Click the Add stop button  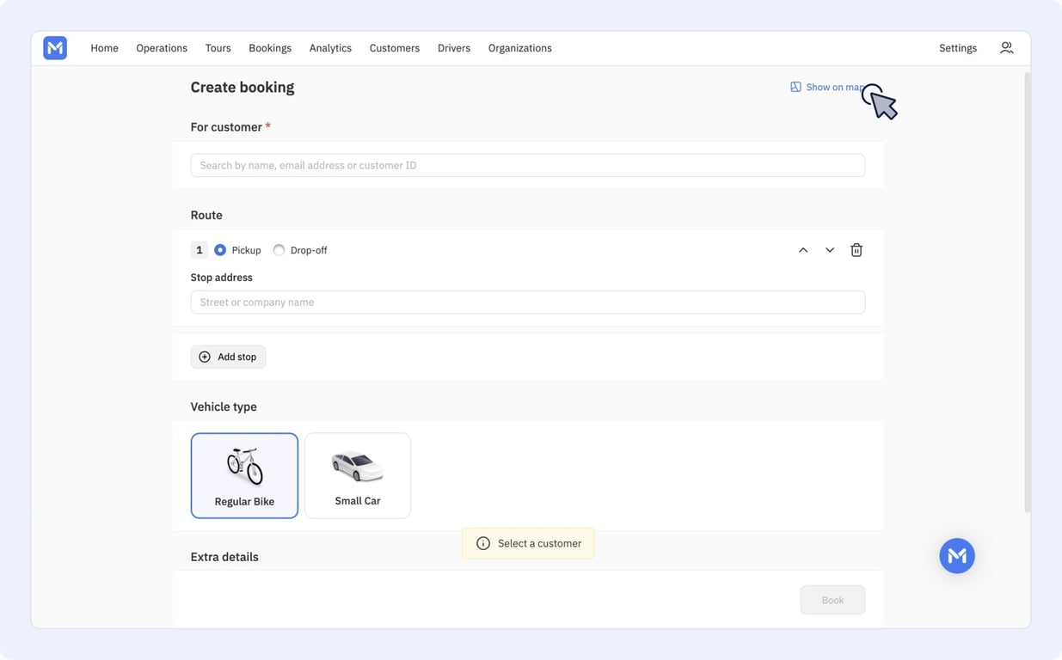tap(228, 357)
